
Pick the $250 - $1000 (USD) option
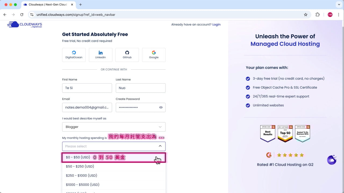pos(81,176)
